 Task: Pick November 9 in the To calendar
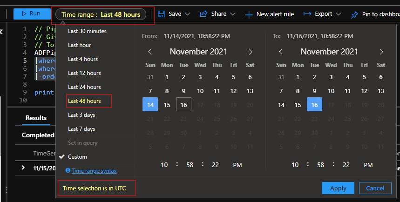[314, 91]
